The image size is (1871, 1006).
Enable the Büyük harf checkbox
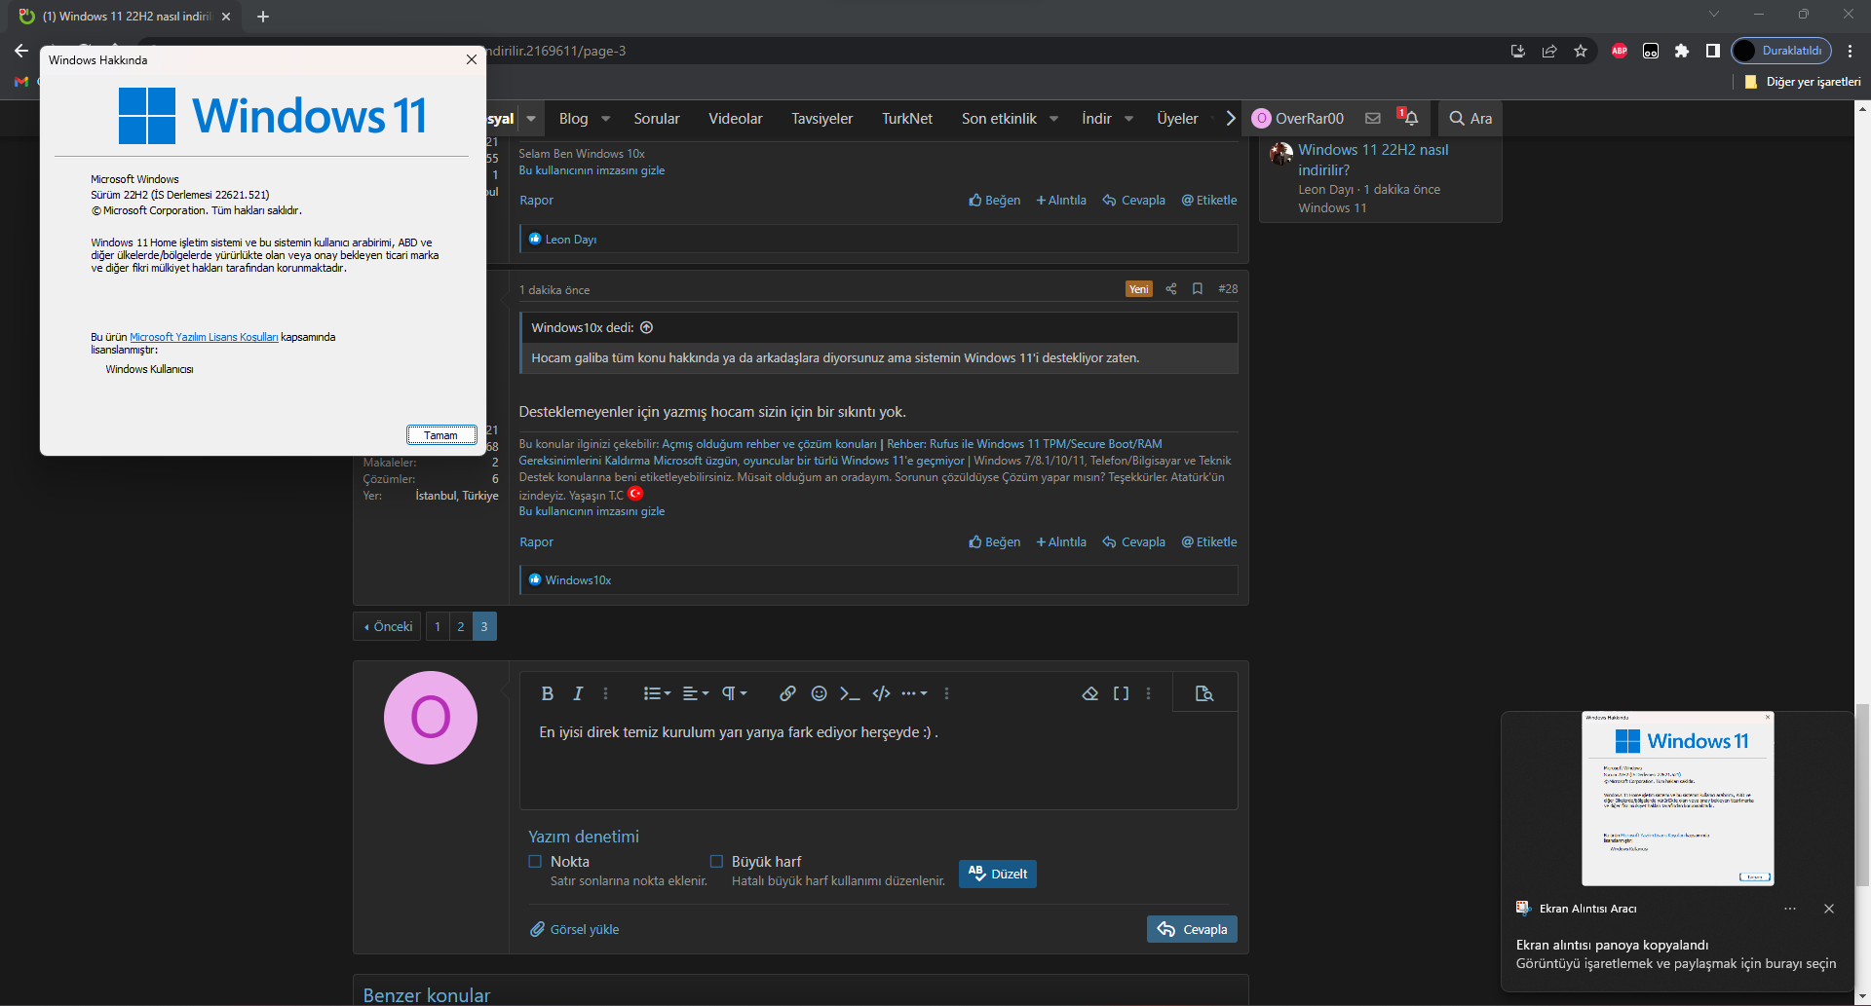pyautogui.click(x=716, y=861)
